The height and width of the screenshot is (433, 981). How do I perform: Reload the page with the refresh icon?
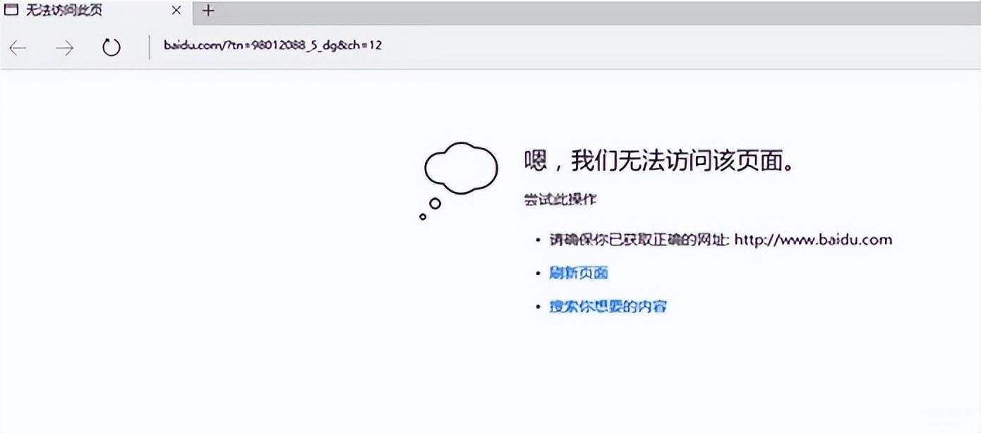[112, 47]
